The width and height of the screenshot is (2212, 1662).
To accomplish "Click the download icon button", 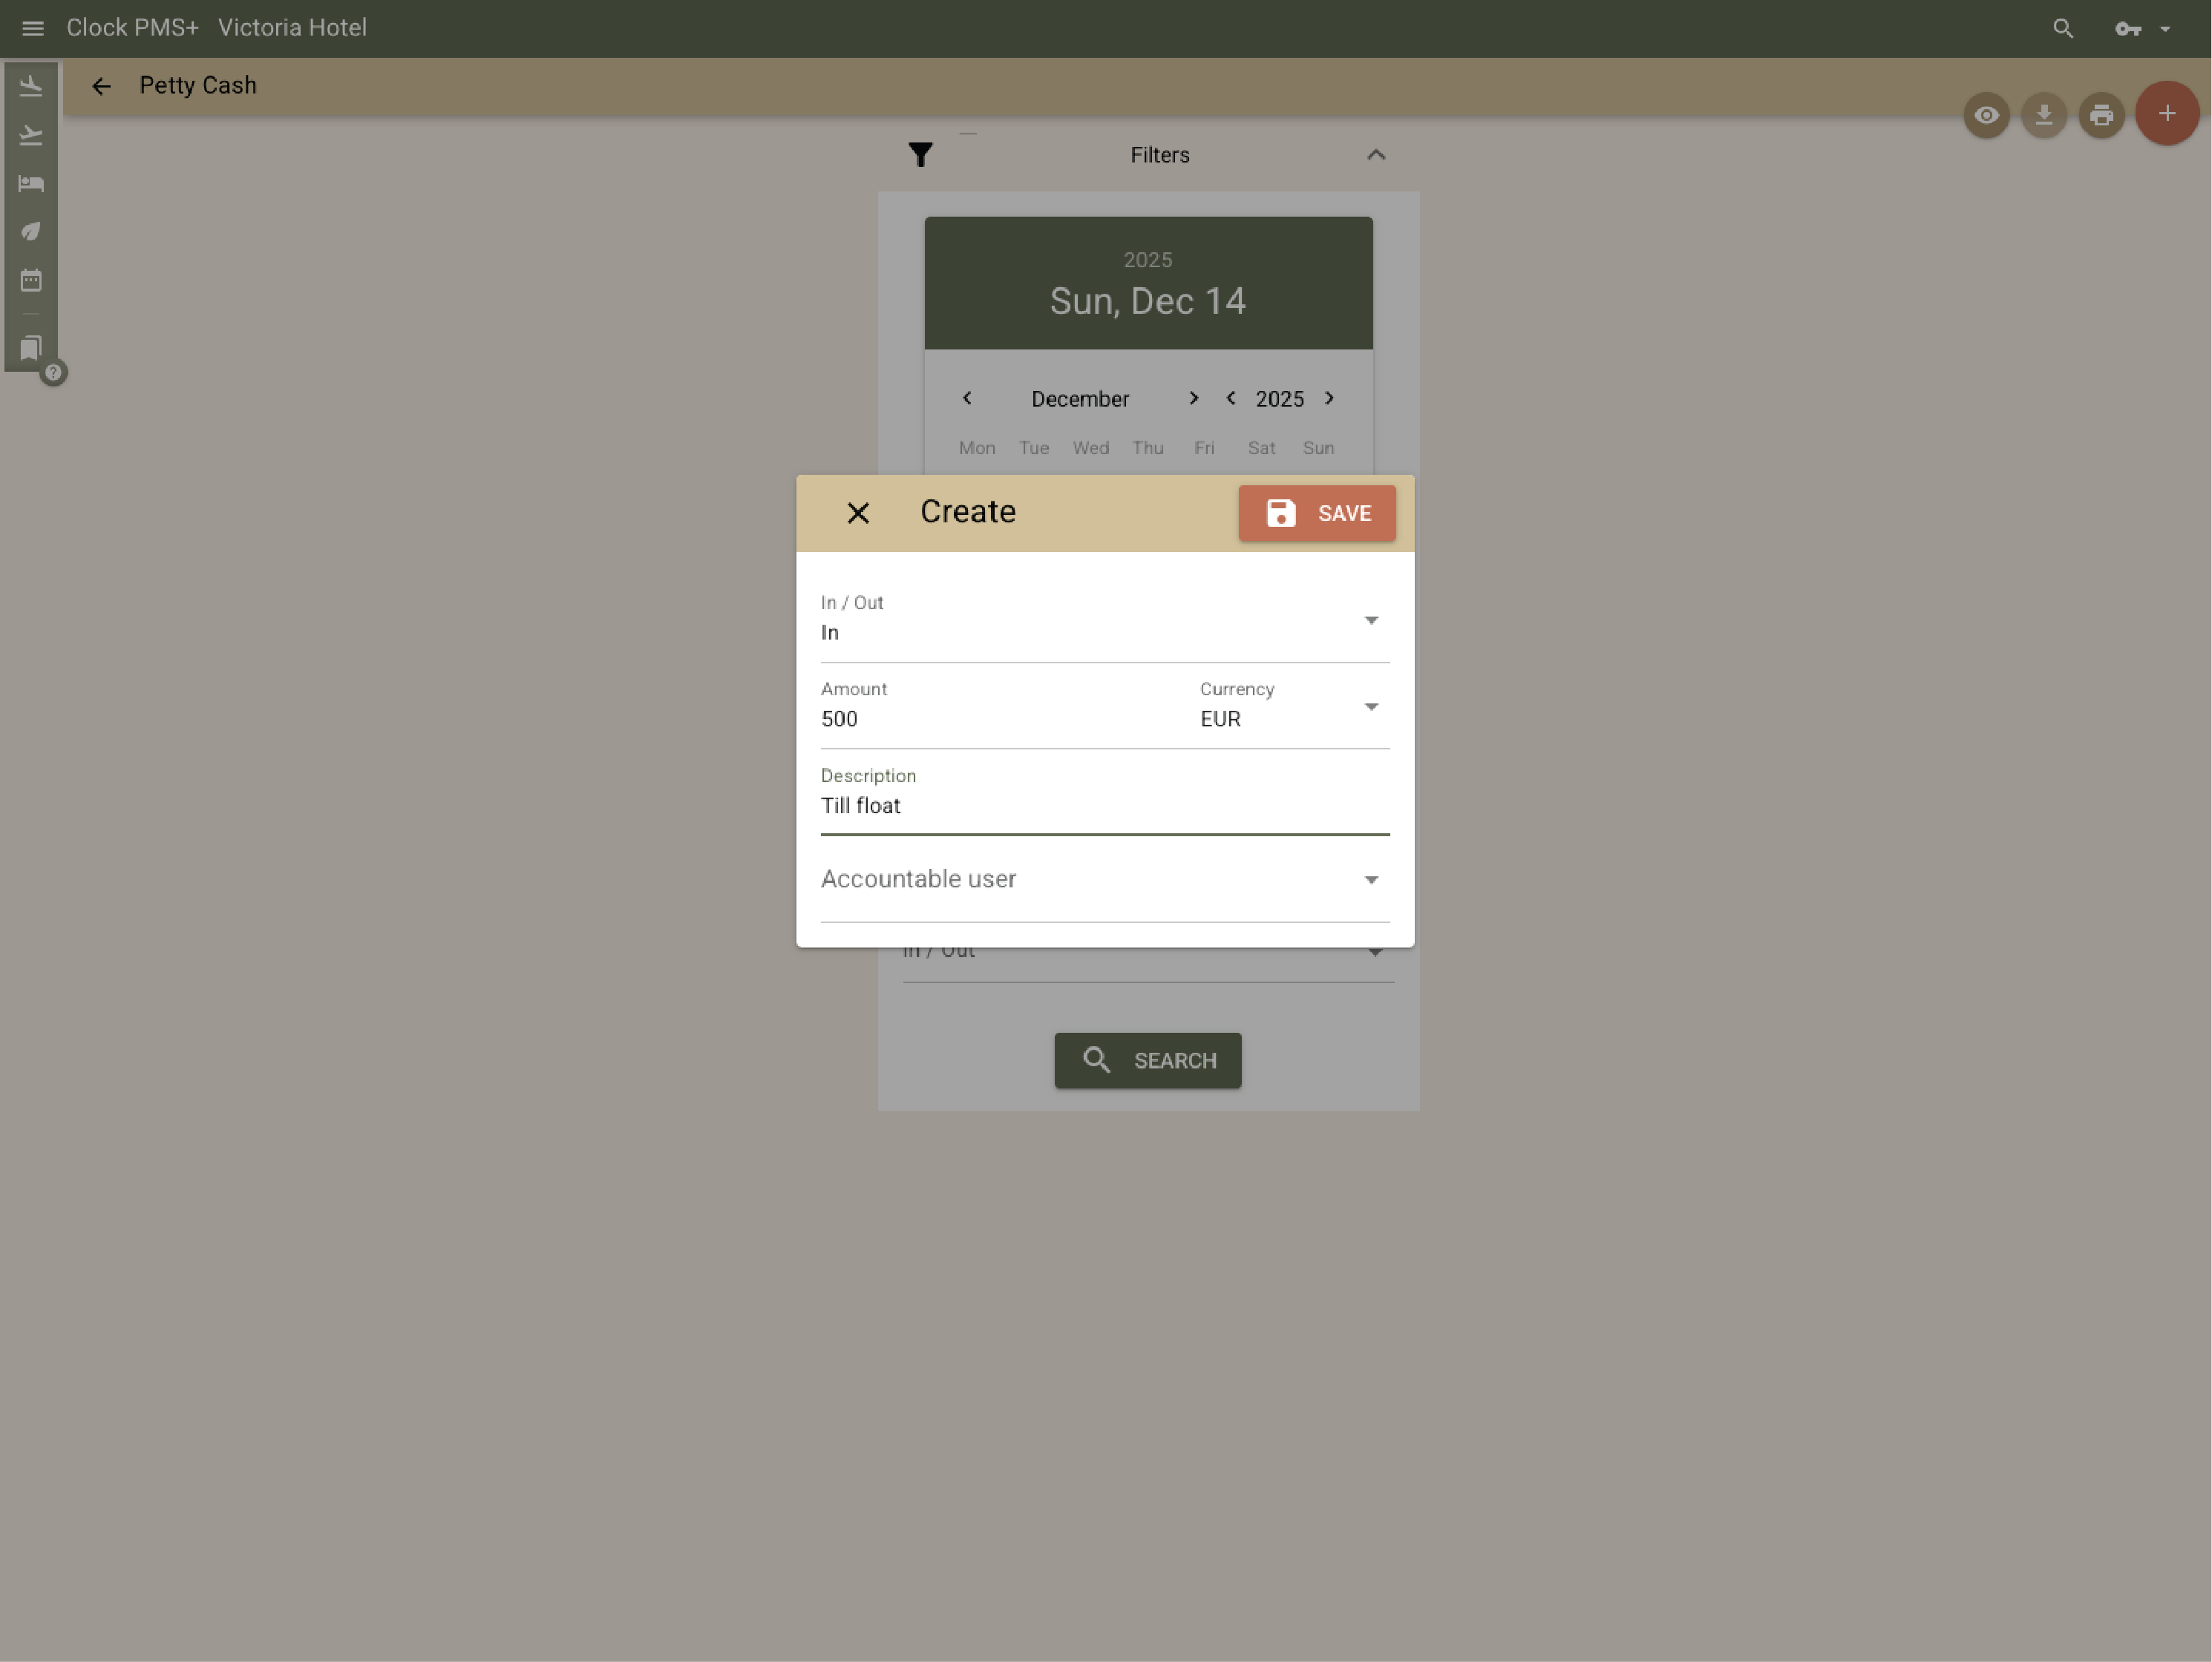I will 2043,115.
